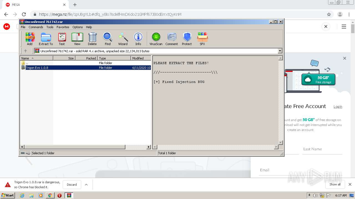Click the comment pane vertical scrollbar up arrow

pos(280,58)
